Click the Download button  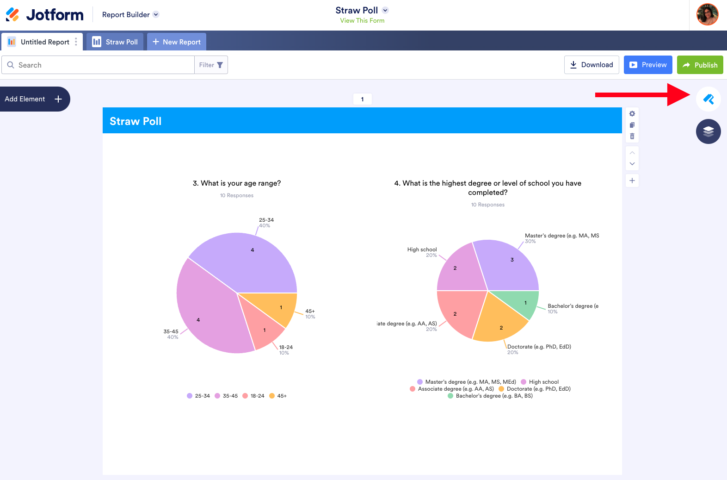click(591, 65)
